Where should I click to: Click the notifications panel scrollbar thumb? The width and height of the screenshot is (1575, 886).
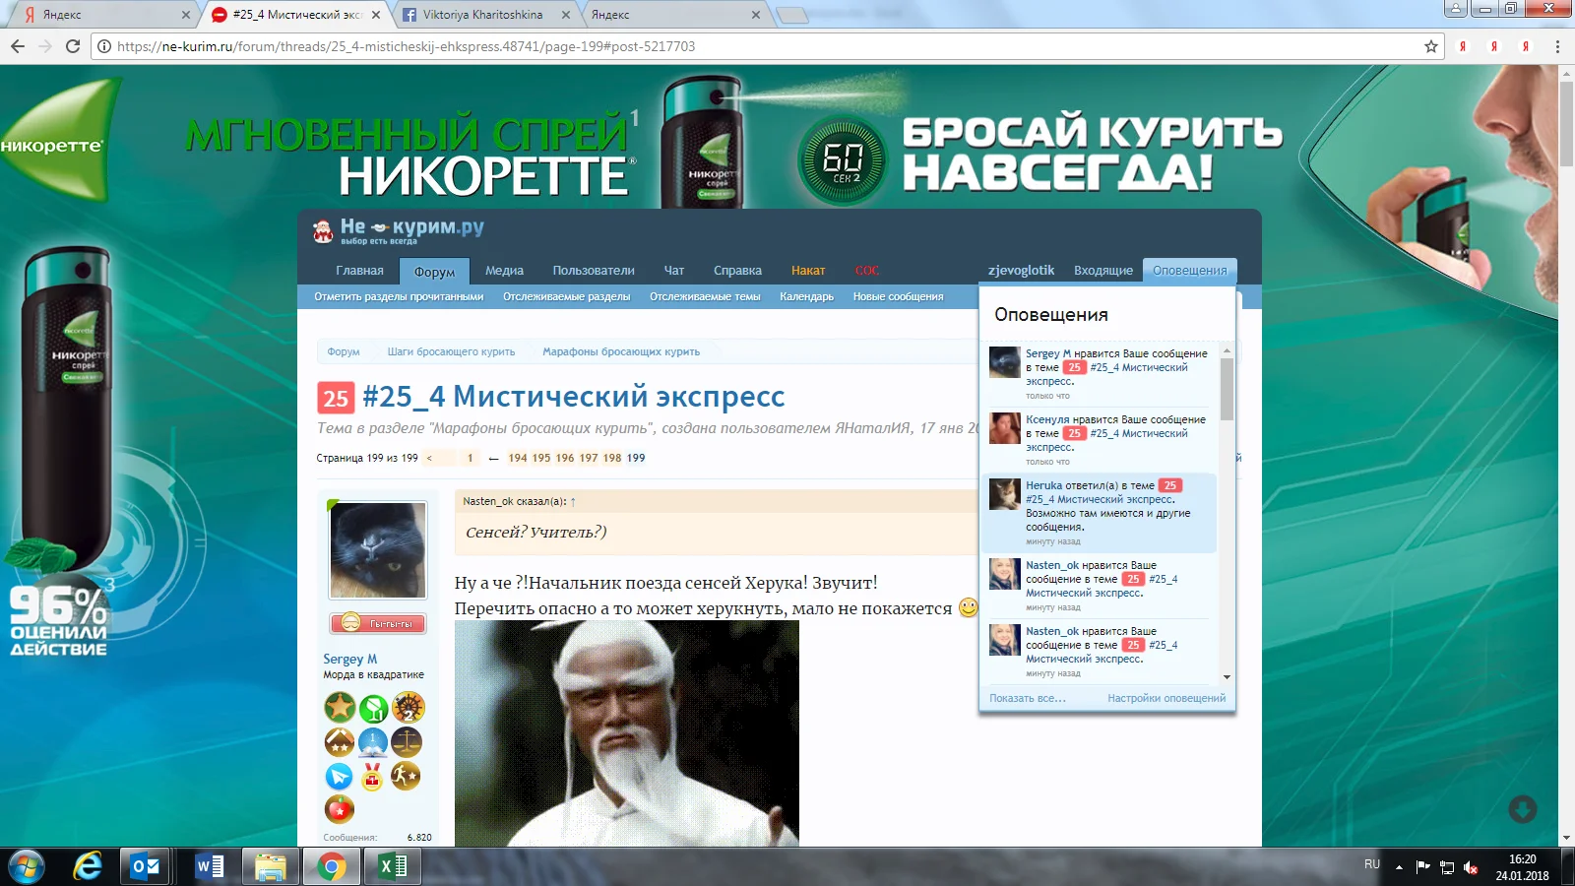pos(1227,389)
